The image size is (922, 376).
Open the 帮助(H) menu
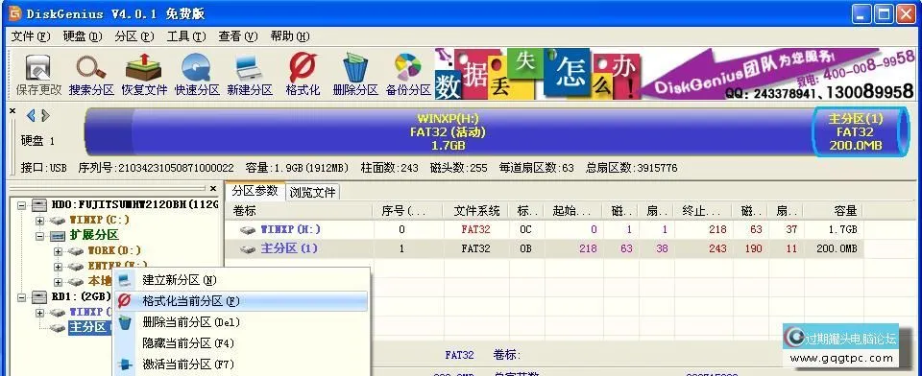tap(289, 36)
